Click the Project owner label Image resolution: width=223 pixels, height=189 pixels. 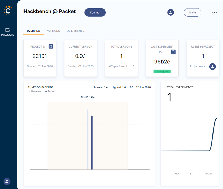198,66
